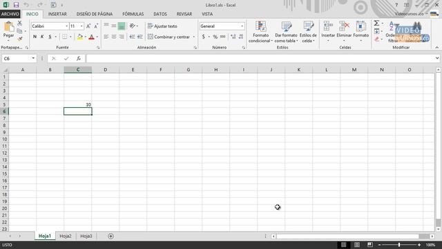Align cell content to the middle
The height and width of the screenshot is (249, 442).
point(113,26)
